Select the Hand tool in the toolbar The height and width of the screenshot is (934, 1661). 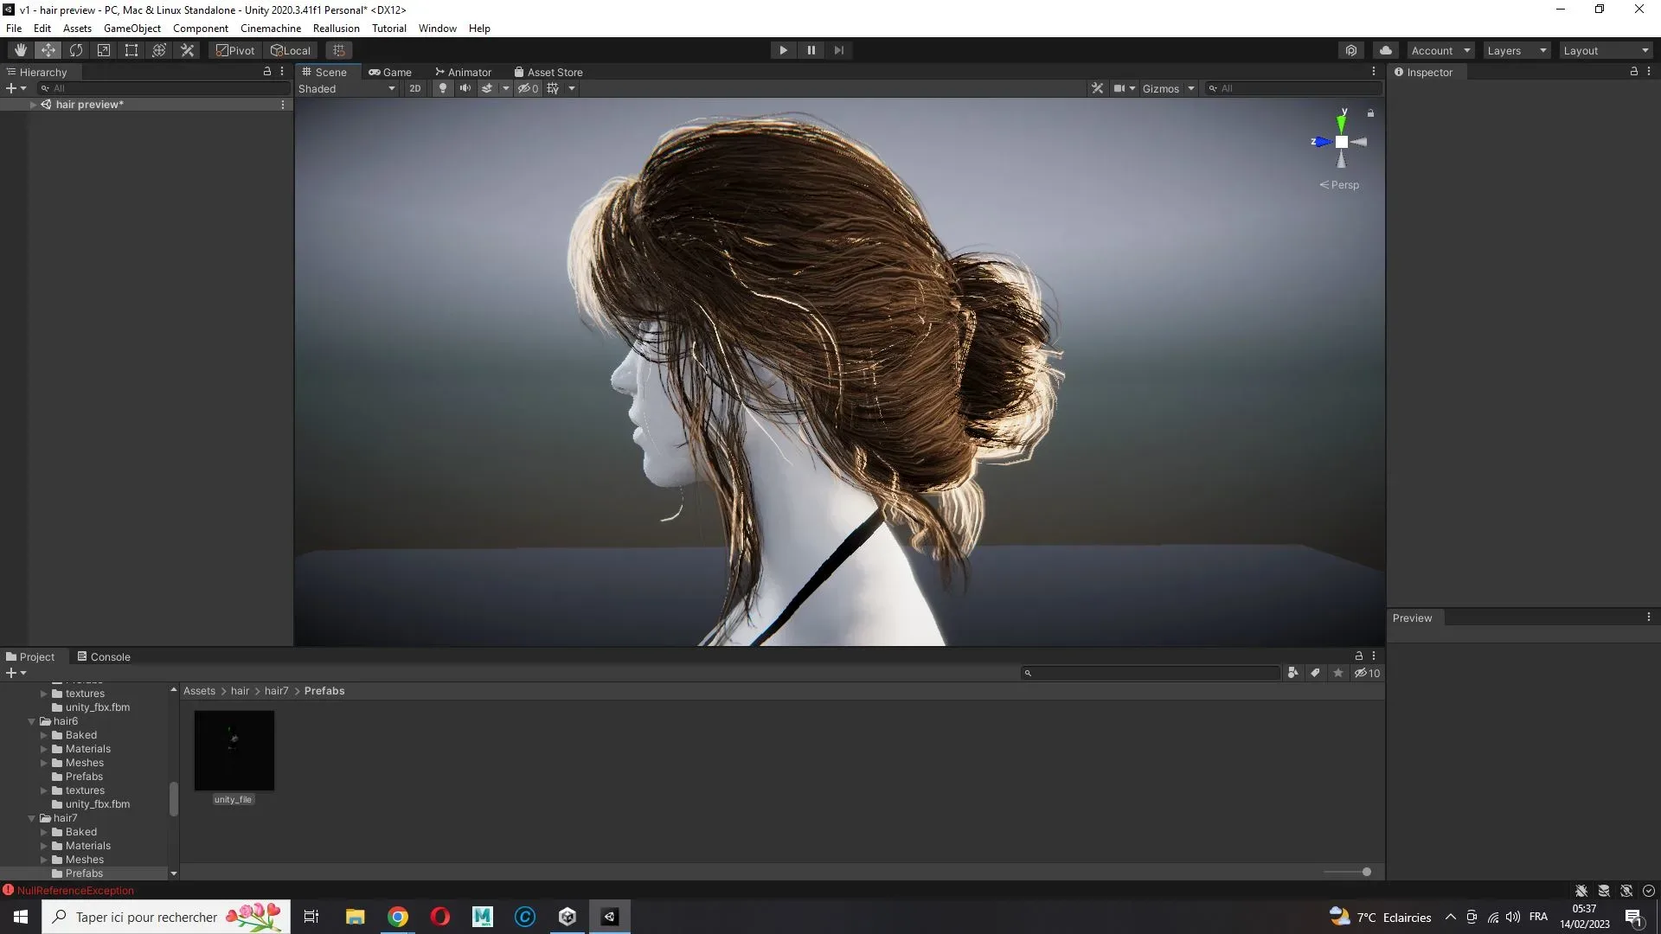20,49
